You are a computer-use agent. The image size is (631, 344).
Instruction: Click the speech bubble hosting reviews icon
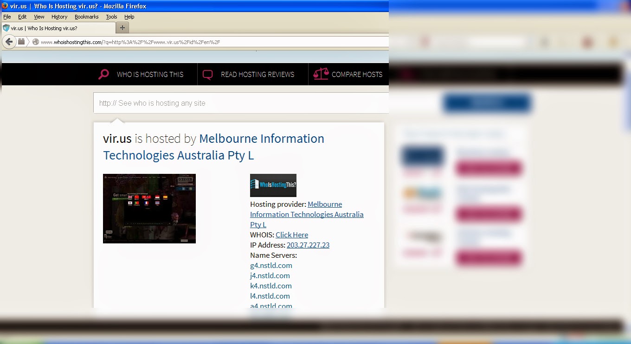[x=207, y=75]
